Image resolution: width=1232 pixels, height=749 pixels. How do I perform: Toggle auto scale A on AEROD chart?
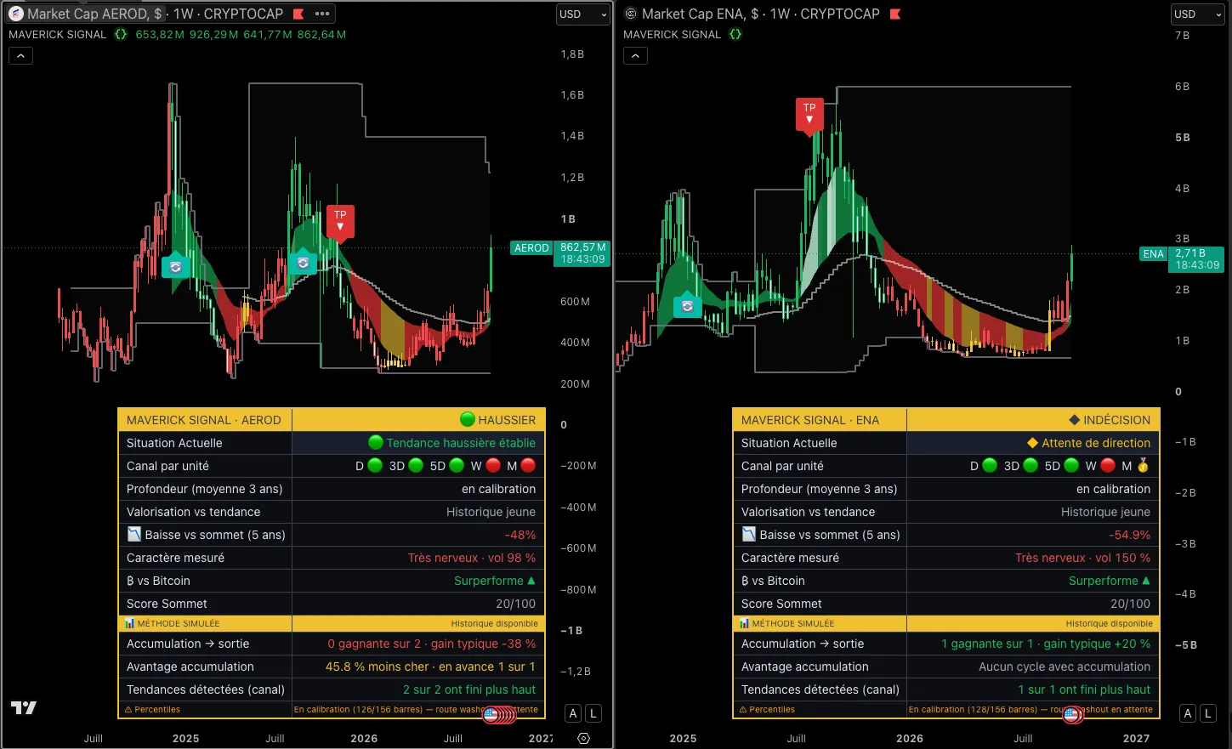(573, 714)
